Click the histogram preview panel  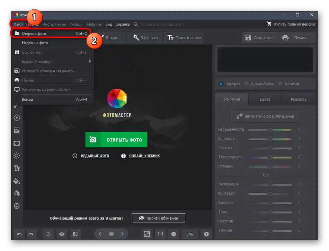coord(265,60)
